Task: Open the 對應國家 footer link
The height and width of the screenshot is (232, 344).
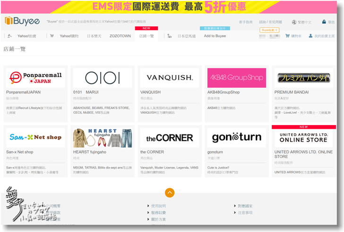Action: coord(245,206)
